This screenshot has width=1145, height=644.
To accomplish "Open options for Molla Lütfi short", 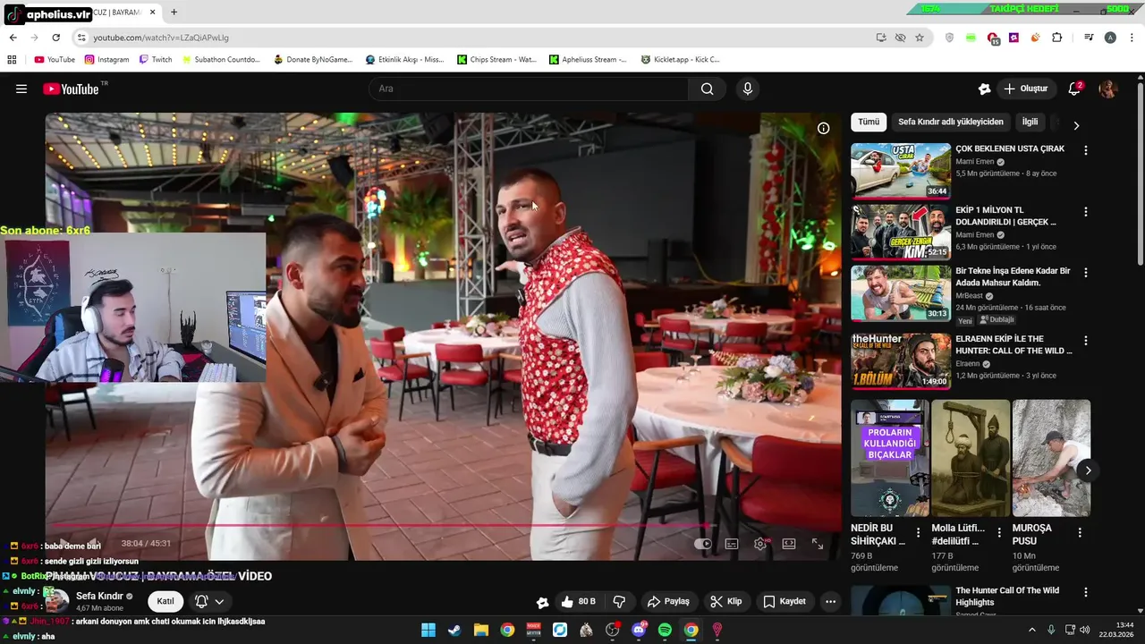I will 999,532.
